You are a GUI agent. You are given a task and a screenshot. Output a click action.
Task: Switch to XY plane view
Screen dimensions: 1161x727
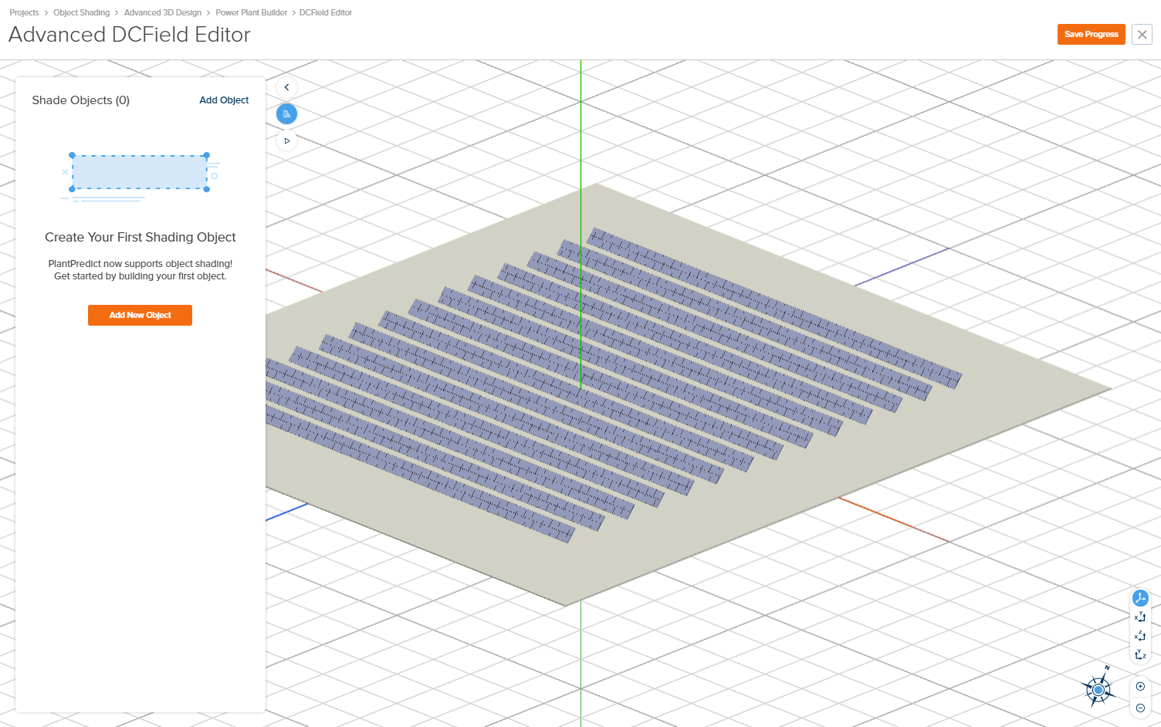tap(1140, 617)
